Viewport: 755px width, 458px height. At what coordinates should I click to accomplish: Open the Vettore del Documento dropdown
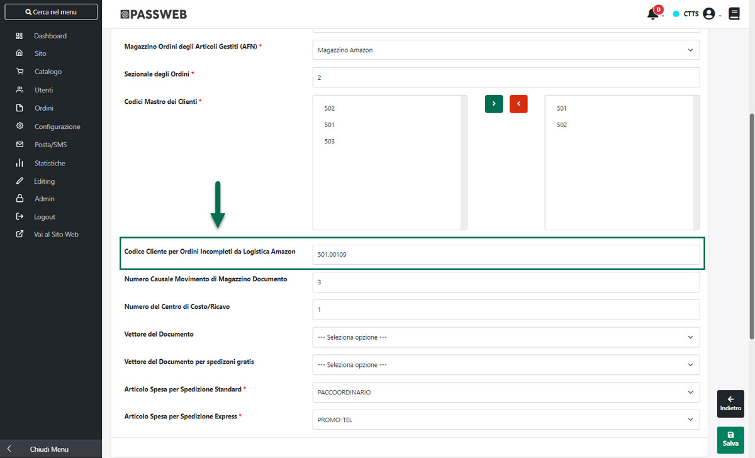506,337
